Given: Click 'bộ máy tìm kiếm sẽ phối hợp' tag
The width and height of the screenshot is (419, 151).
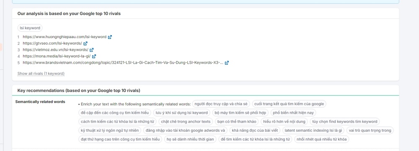Looking at the screenshot, I should coord(241,113).
